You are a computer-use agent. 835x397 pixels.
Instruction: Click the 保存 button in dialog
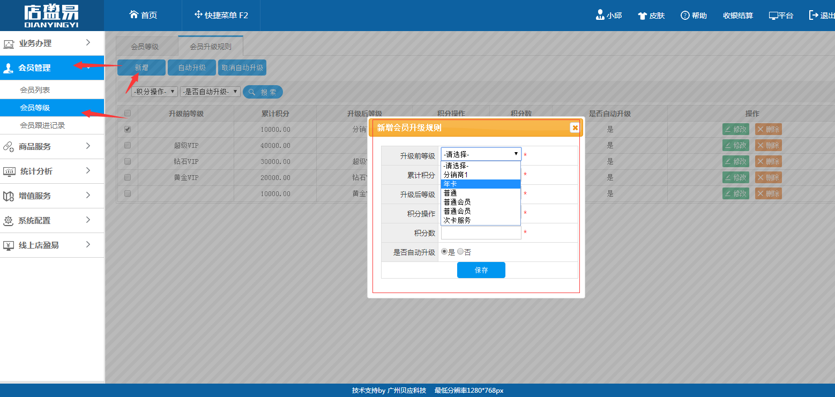481,270
